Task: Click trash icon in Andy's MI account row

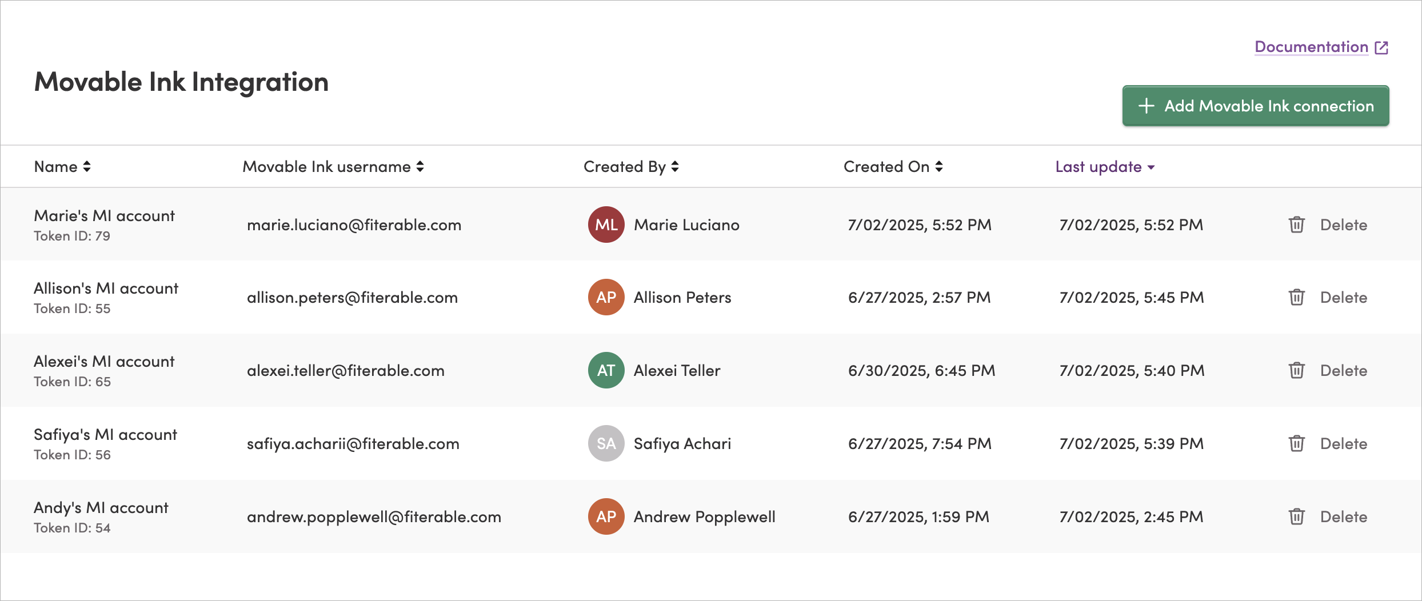Action: pos(1296,516)
